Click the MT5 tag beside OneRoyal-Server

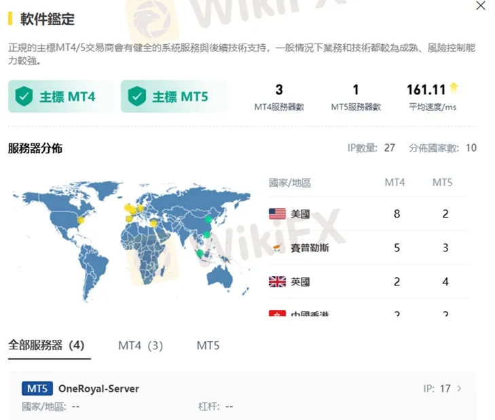[37, 388]
